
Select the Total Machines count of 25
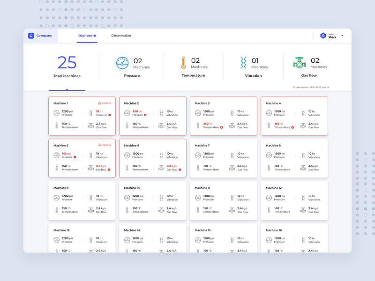click(67, 62)
